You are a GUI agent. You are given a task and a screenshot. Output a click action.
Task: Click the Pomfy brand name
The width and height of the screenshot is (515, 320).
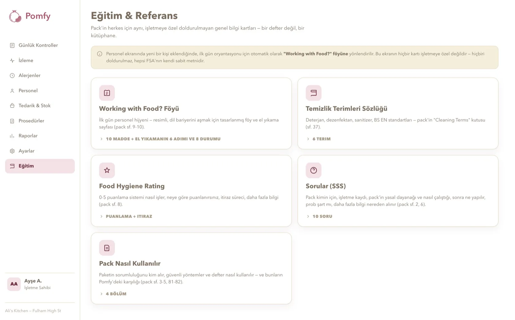click(38, 16)
